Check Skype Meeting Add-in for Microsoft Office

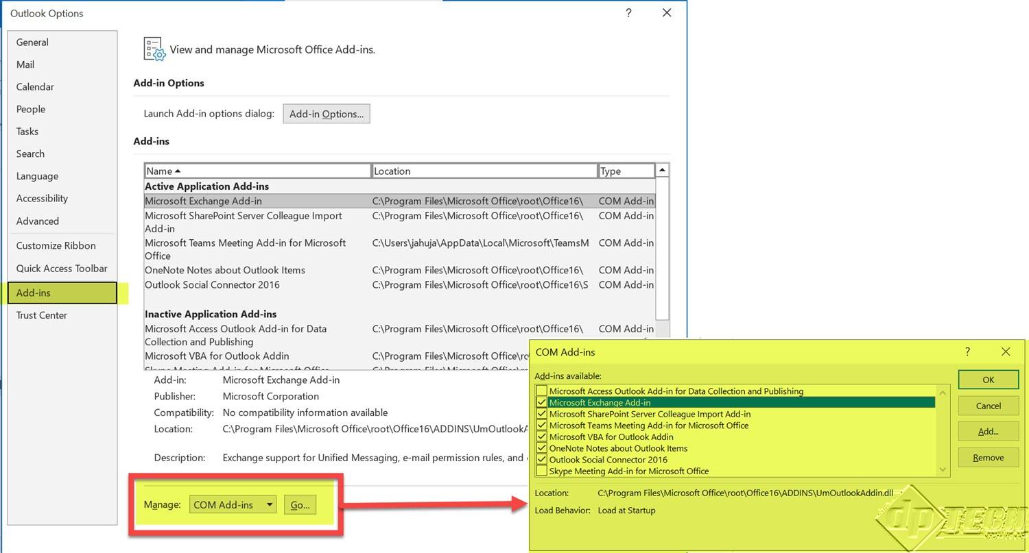tap(542, 471)
